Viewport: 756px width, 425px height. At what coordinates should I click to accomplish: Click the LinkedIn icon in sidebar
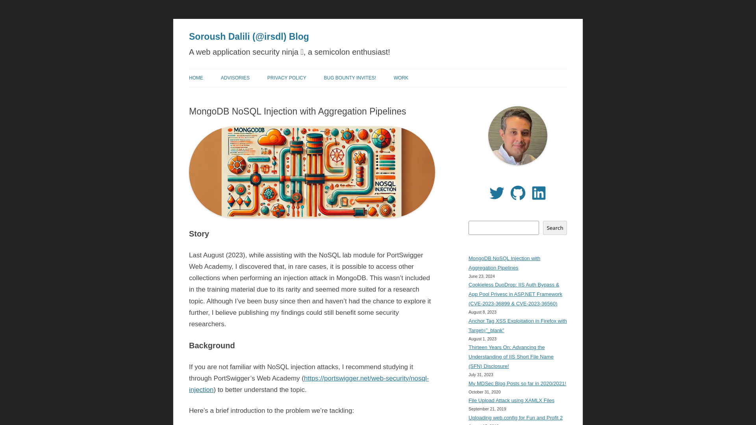click(x=538, y=192)
